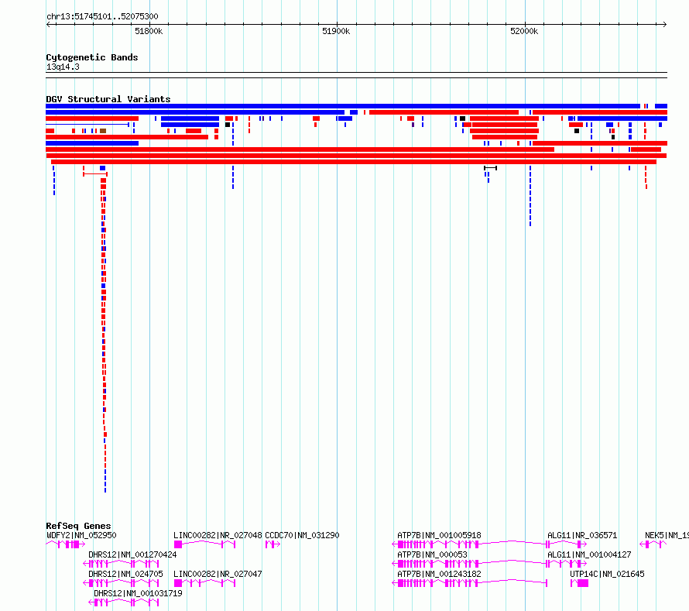The height and width of the screenshot is (611, 689).
Task: Select the ALG11|NR_036571 gene label
Action: (582, 535)
